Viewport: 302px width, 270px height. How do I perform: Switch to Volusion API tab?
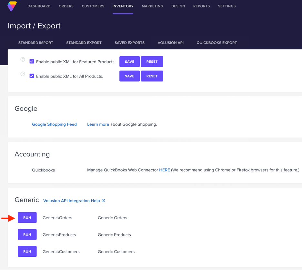tap(170, 43)
